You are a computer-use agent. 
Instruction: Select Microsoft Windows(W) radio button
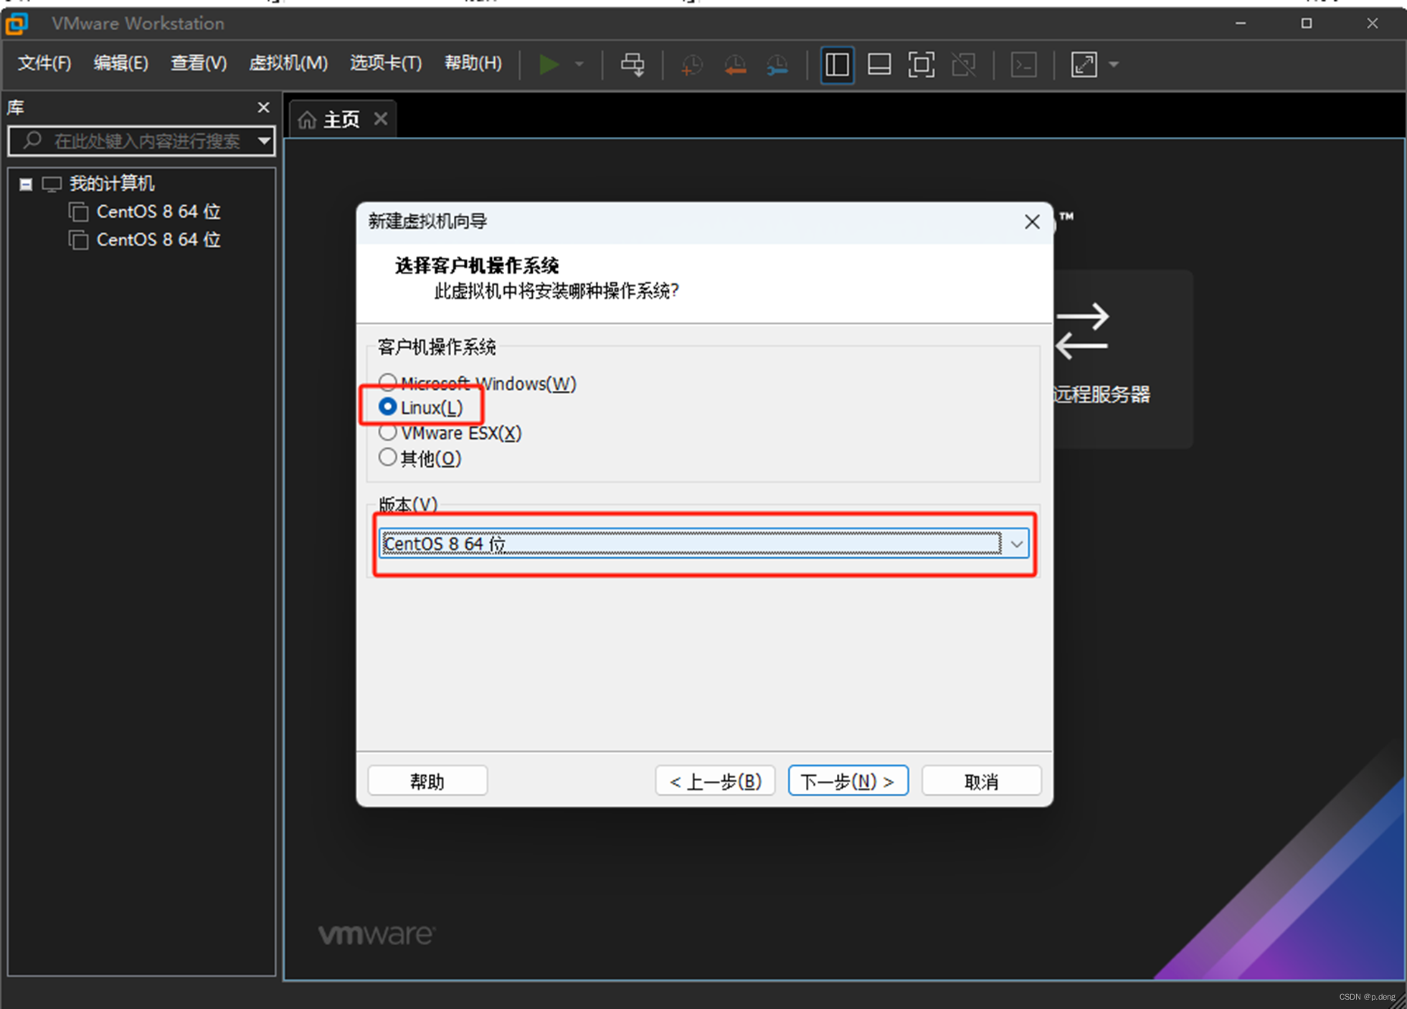(x=388, y=382)
